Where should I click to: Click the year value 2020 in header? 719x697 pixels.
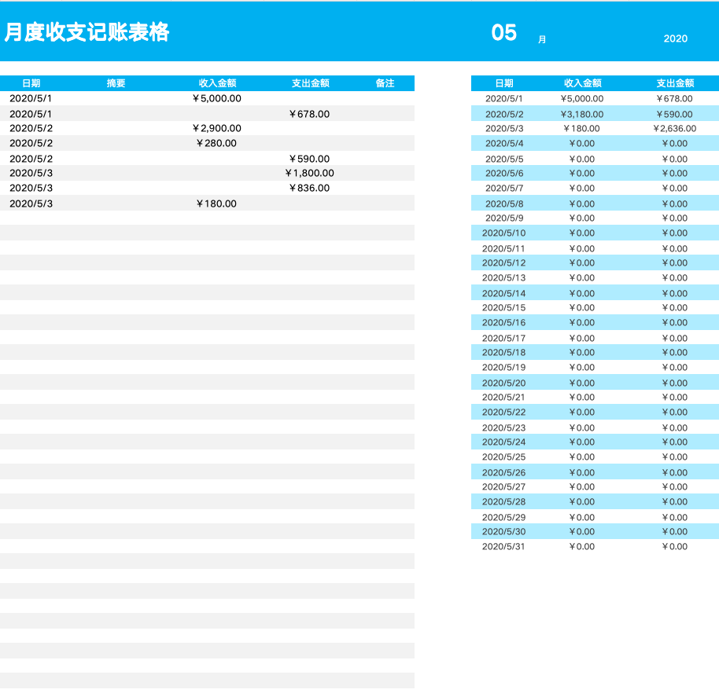pyautogui.click(x=676, y=39)
